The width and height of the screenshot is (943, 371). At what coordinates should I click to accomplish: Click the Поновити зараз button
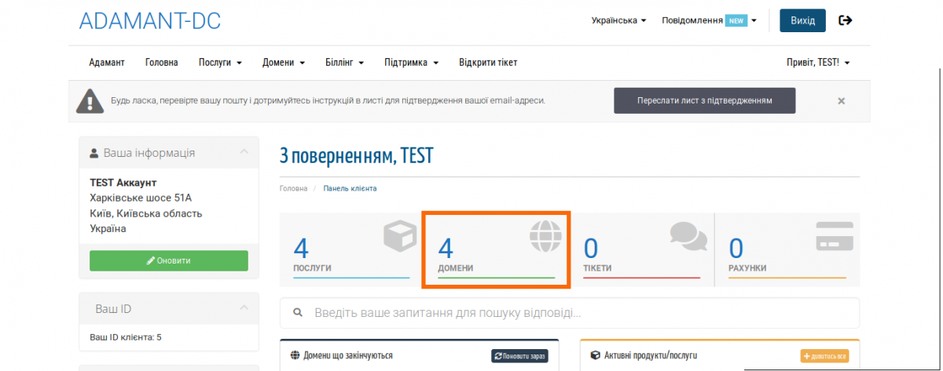click(519, 356)
